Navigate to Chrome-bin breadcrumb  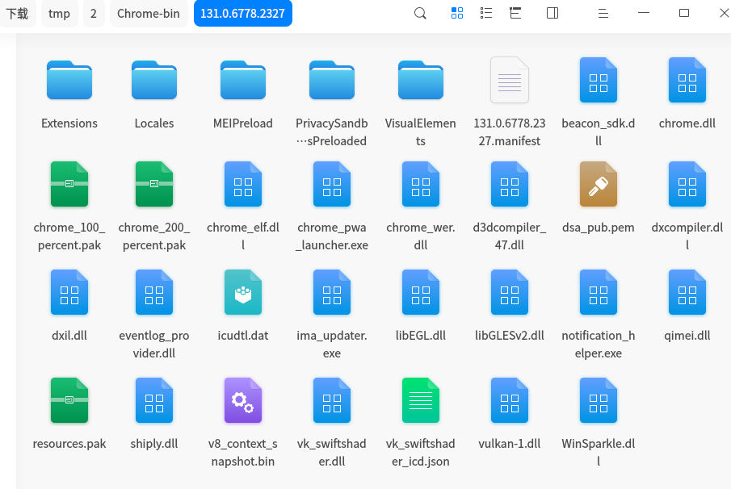pyautogui.click(x=149, y=14)
